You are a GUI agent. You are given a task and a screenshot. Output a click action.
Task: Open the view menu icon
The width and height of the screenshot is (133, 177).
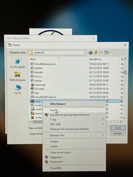click(x=107, y=53)
